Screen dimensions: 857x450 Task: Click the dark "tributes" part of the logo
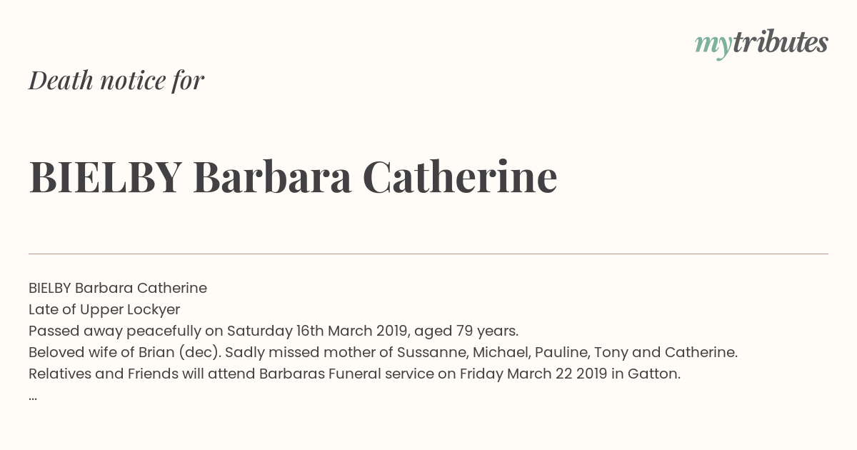(780, 43)
